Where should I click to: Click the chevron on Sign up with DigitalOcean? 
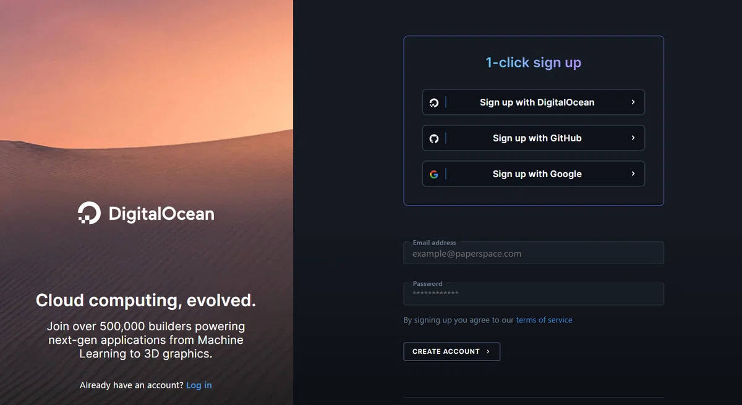[633, 102]
